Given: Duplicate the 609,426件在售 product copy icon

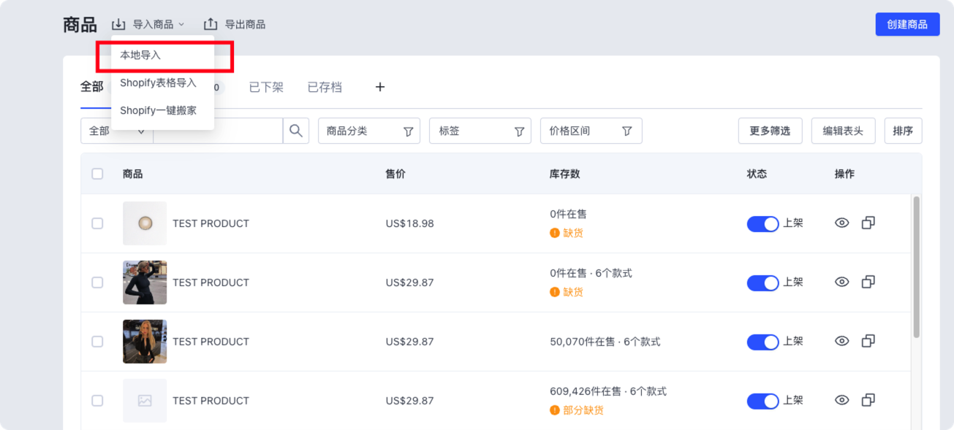Looking at the screenshot, I should (868, 400).
